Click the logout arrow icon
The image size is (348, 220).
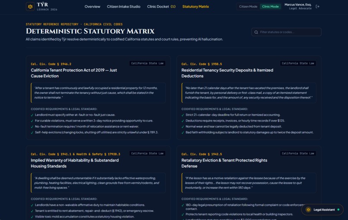318,6
